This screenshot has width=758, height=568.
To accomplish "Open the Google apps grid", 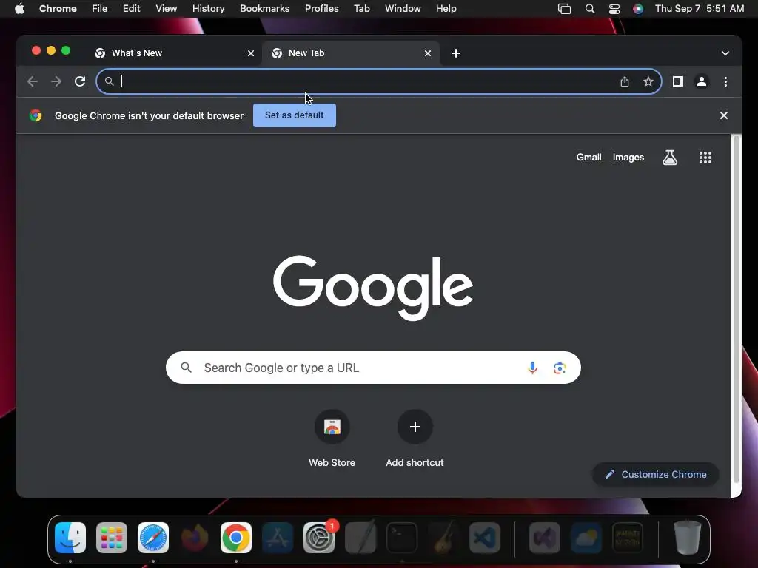I will pyautogui.click(x=705, y=158).
